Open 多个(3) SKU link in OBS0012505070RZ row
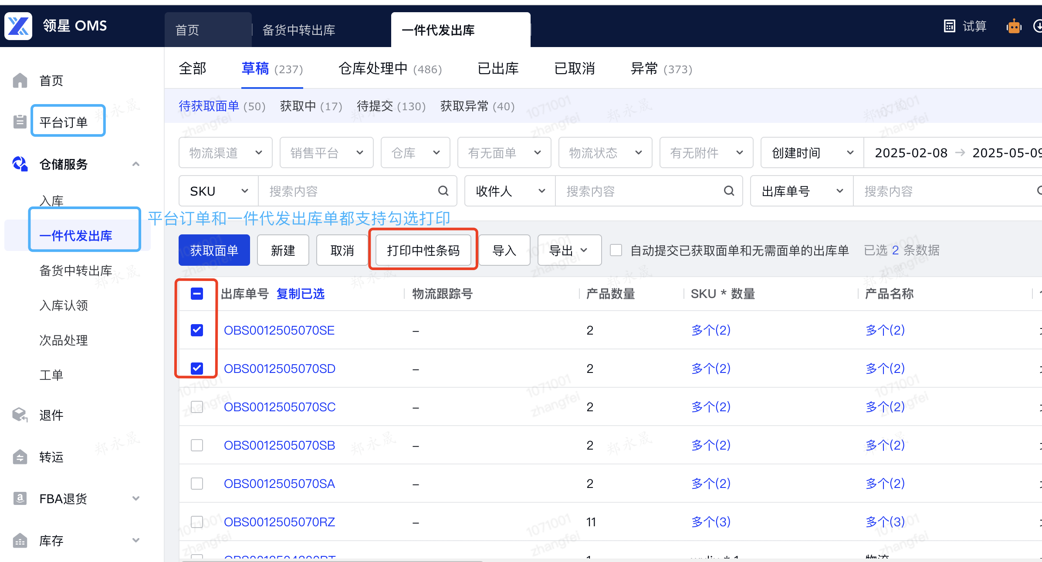This screenshot has height=562, width=1042. [711, 522]
